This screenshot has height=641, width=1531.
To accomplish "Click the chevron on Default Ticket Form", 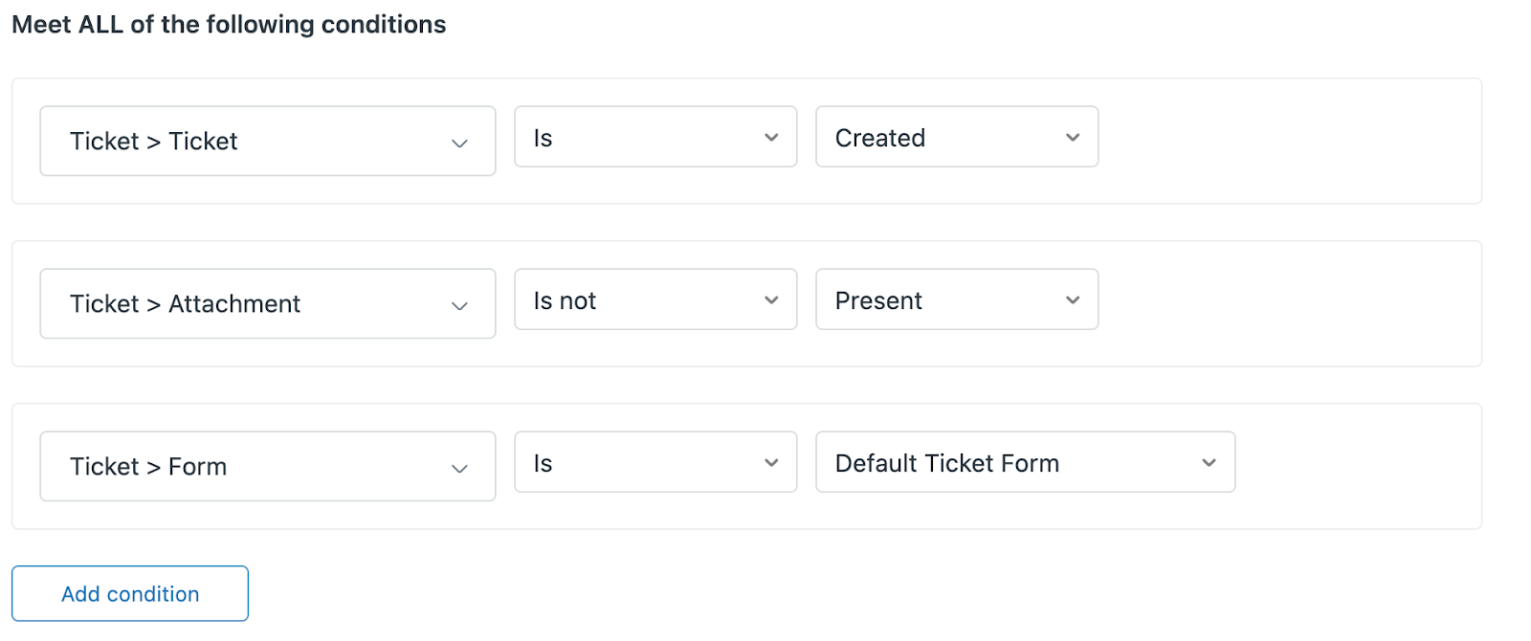I will [x=1209, y=462].
